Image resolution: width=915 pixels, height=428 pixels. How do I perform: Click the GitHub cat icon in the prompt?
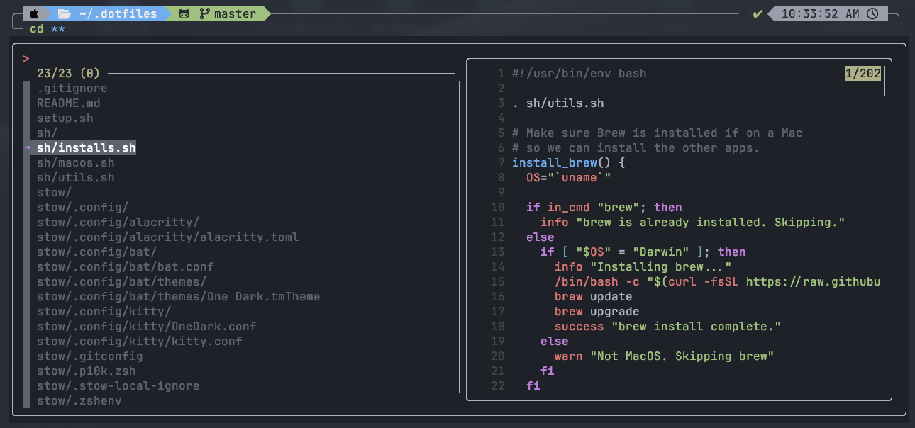point(184,13)
